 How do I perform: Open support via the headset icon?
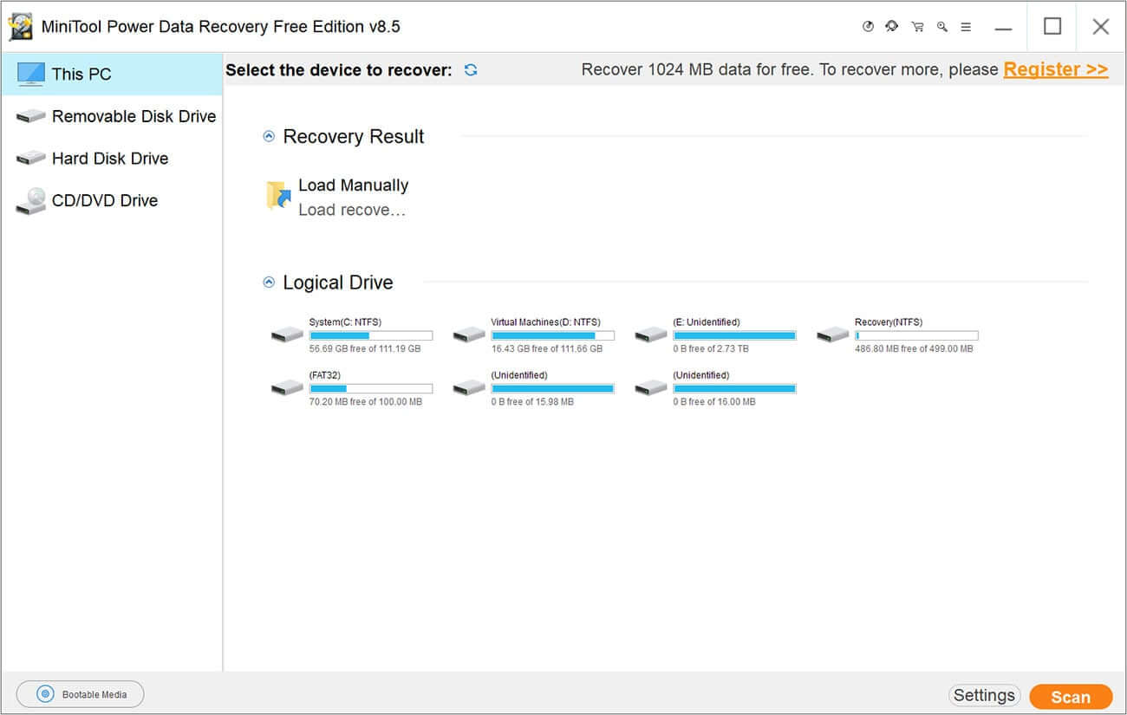point(891,27)
